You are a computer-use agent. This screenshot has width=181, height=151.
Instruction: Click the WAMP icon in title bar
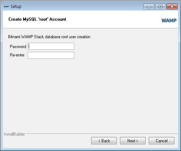(6, 7)
